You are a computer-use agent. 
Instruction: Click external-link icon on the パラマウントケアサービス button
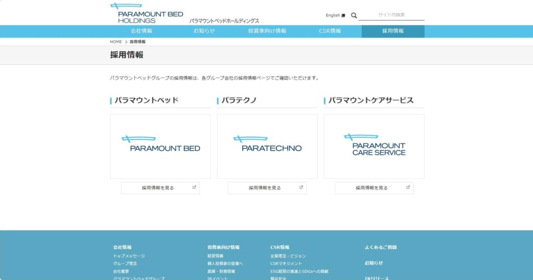pos(408,187)
